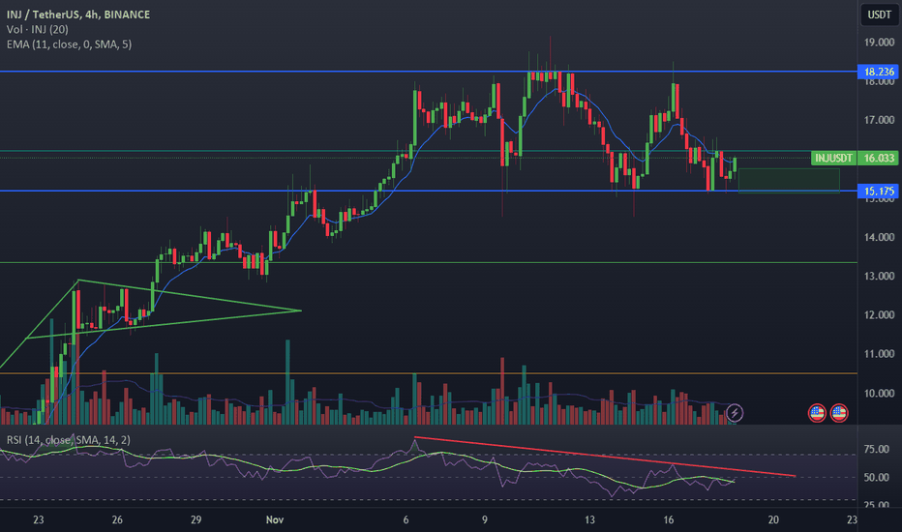Image resolution: width=902 pixels, height=532 pixels.
Task: Click the Nov date label on time axis
Action: coord(275,520)
